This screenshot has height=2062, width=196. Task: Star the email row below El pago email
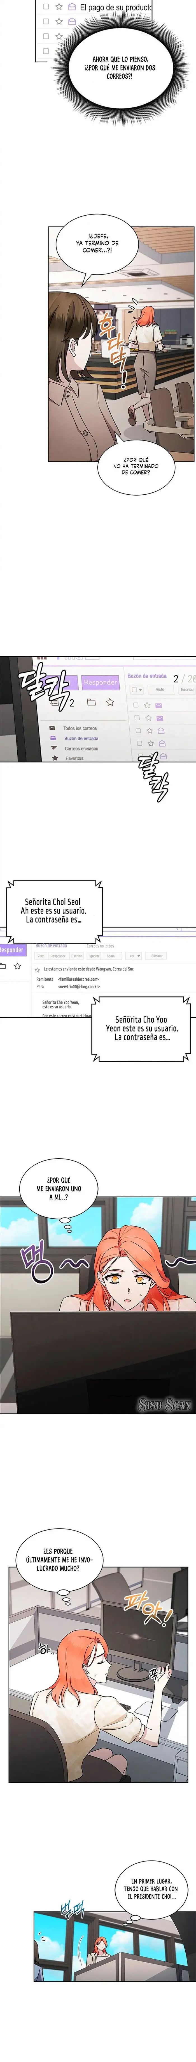coord(59,22)
